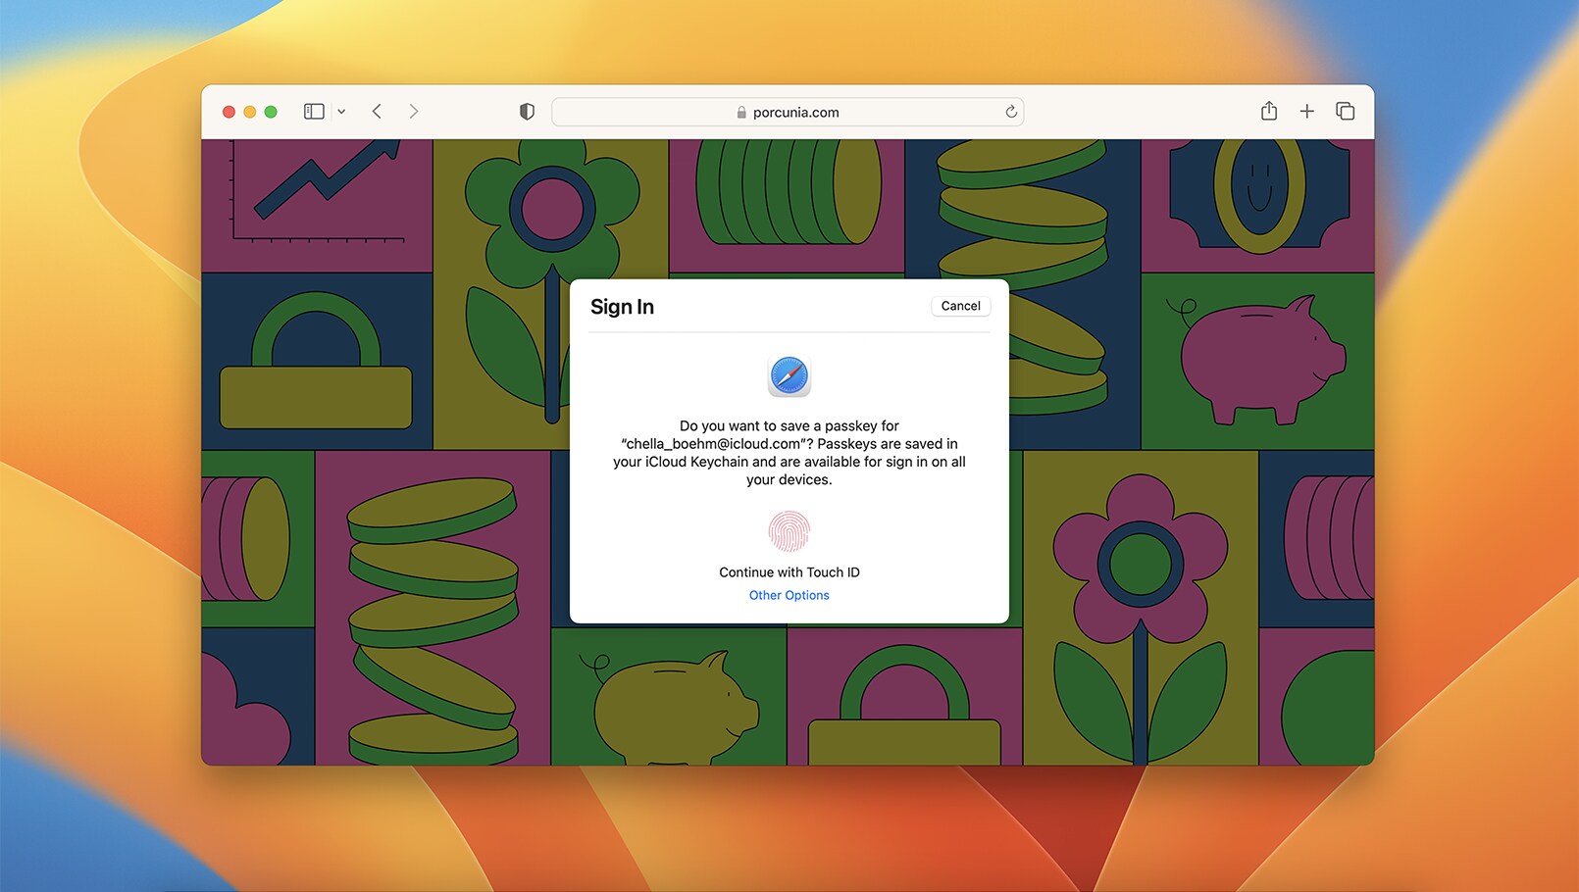Click the lock icon beside porcunia.com
The height and width of the screenshot is (892, 1579).
pyautogui.click(x=741, y=113)
